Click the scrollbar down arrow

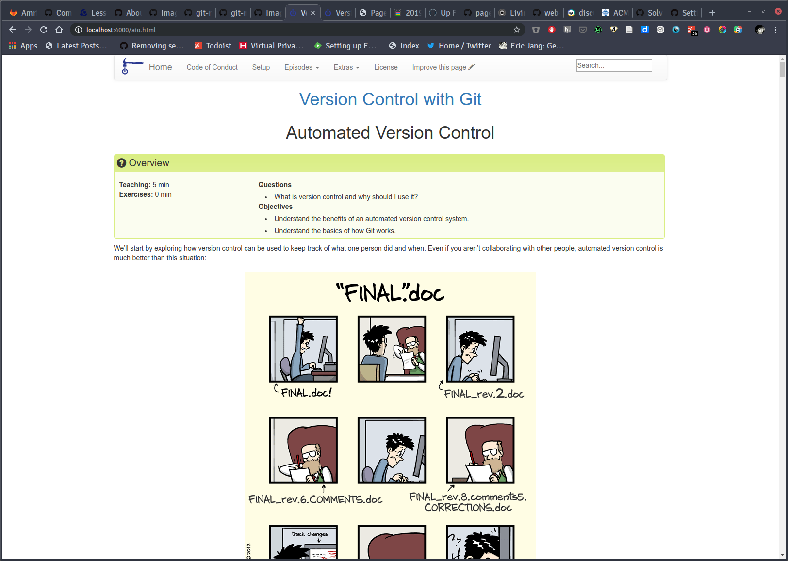tap(782, 556)
